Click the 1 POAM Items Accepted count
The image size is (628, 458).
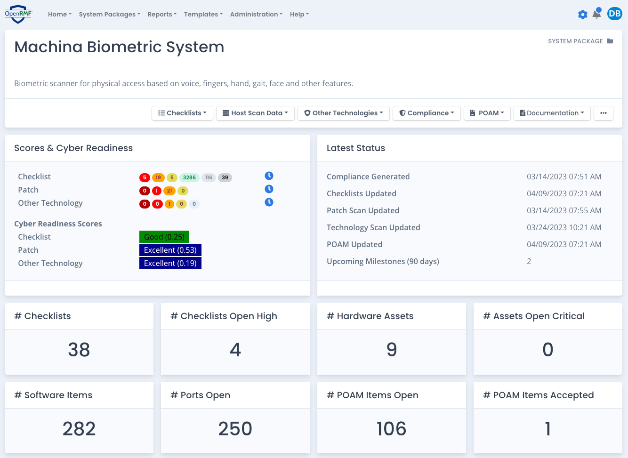click(x=548, y=429)
